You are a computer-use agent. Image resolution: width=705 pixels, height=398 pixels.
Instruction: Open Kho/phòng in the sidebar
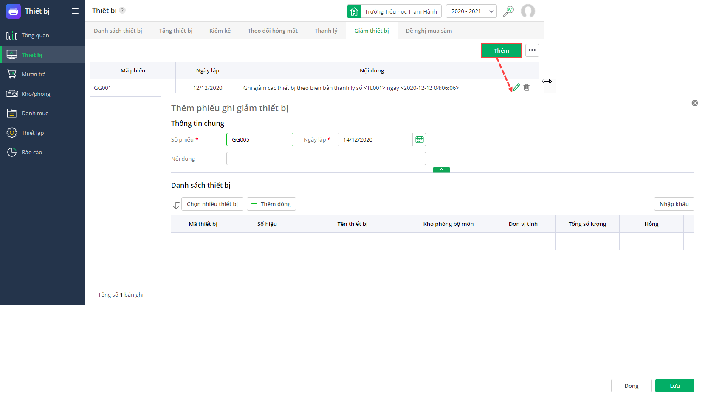43,94
